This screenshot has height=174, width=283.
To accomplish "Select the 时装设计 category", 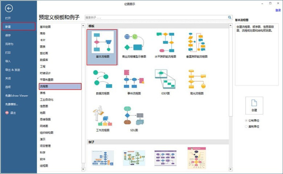I will [45, 73].
